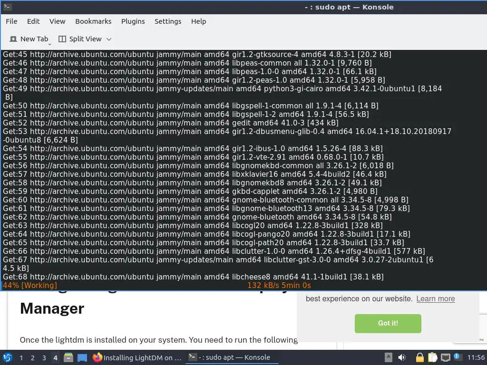
Task: Open the Edit menu in Konsole
Action: tap(33, 21)
